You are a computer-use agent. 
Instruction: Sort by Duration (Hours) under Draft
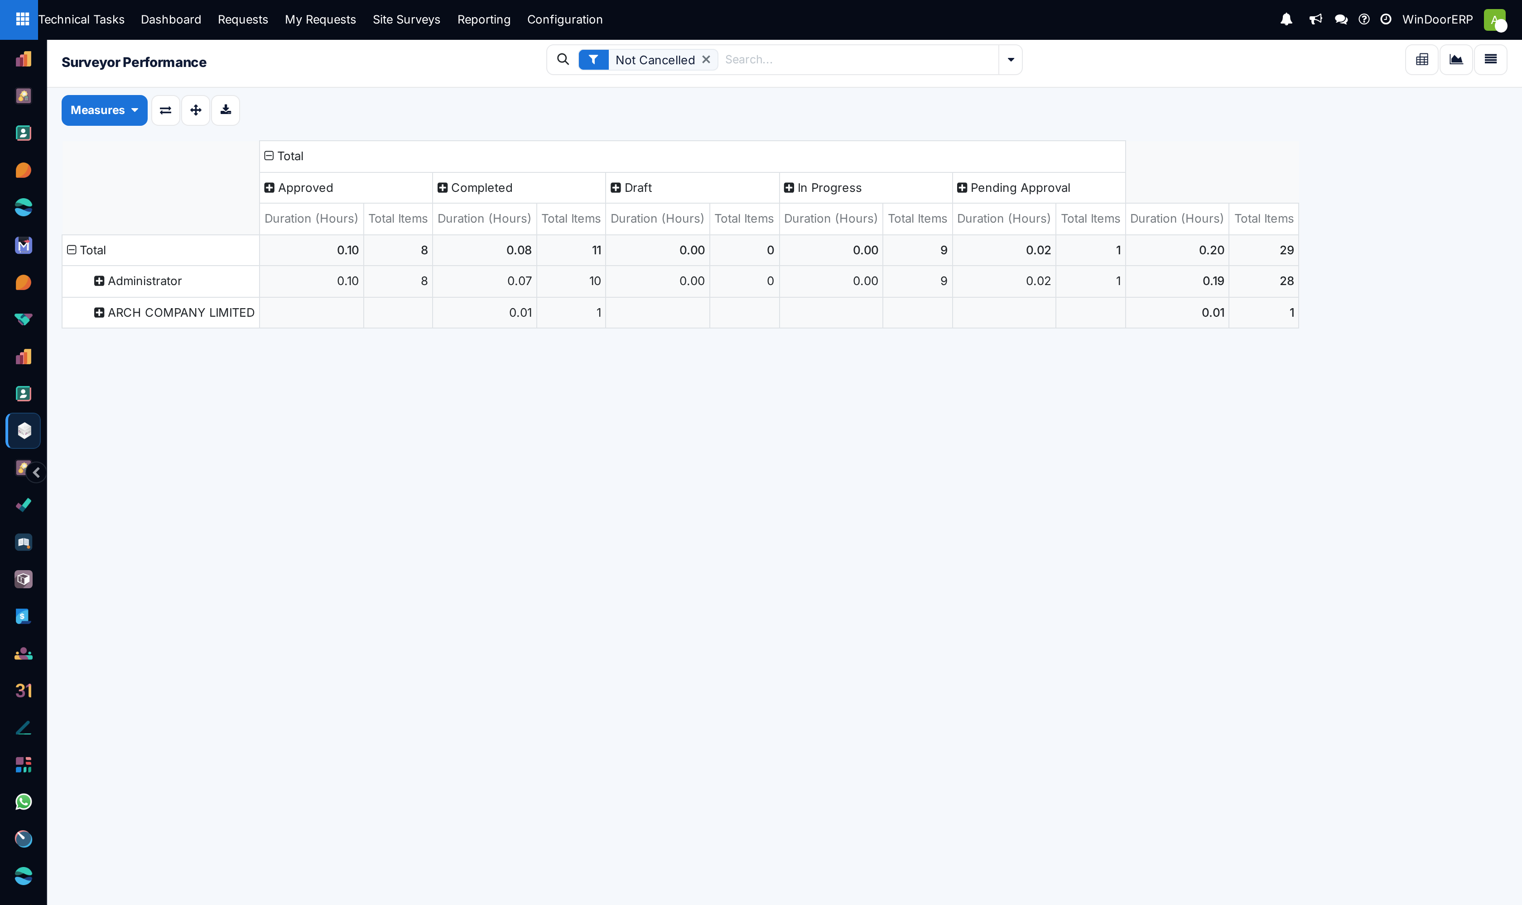click(x=658, y=219)
